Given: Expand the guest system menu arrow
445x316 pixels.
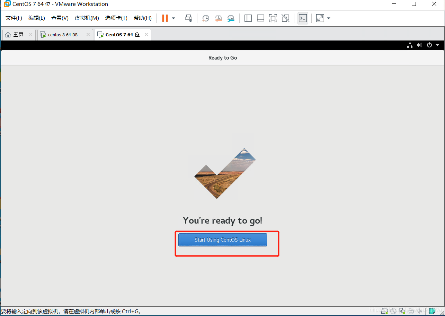Looking at the screenshot, I should click(437, 45).
